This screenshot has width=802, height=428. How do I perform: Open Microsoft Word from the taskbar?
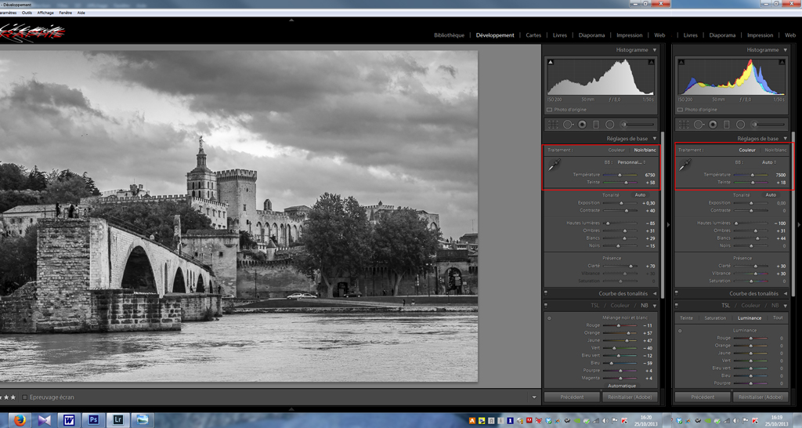[x=69, y=420]
